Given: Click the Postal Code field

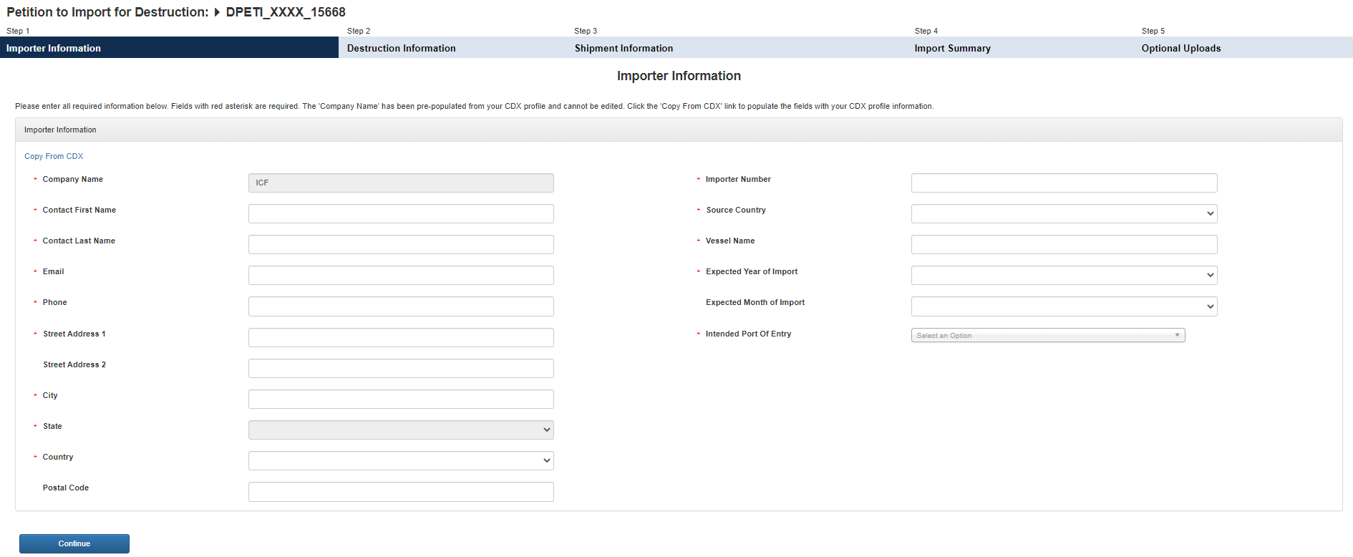Looking at the screenshot, I should (401, 492).
